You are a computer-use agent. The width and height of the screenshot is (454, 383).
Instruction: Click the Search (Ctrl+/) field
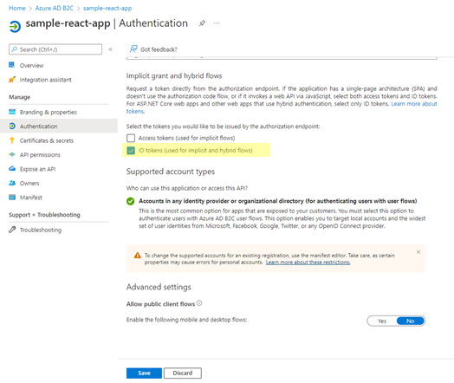55,49
